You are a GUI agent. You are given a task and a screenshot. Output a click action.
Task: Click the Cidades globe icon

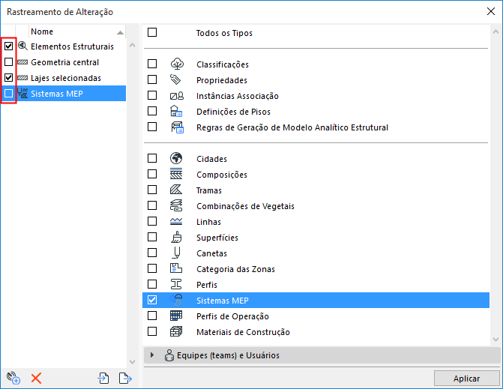point(176,159)
